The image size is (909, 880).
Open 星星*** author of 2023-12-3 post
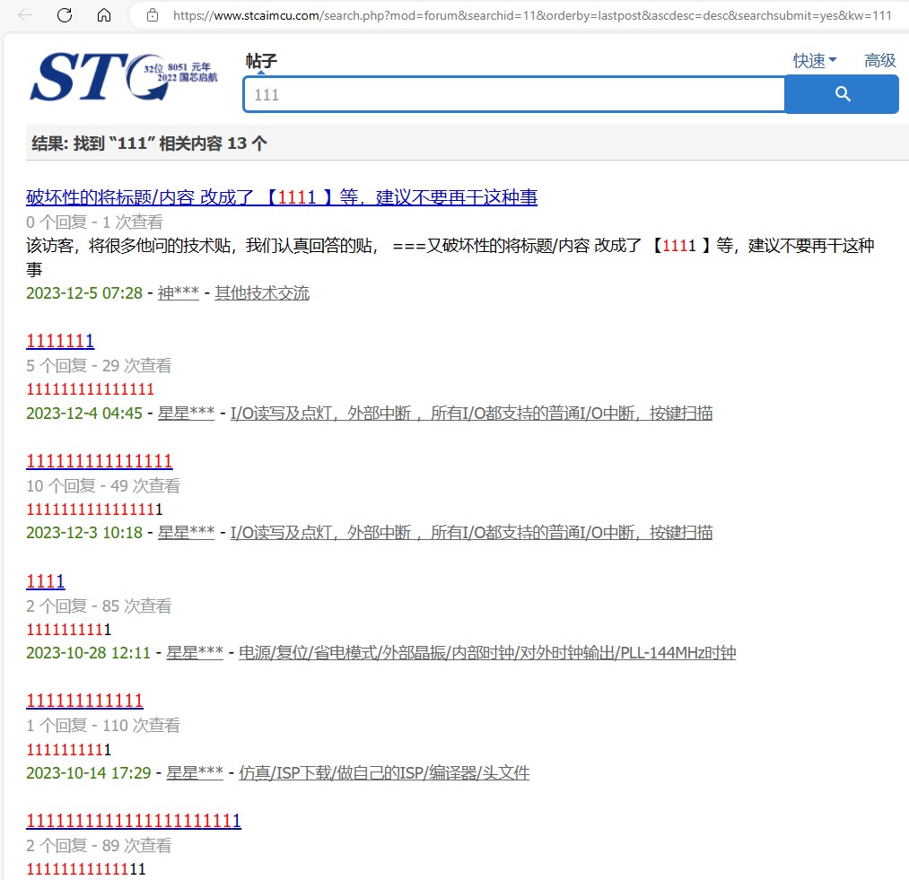click(x=186, y=532)
